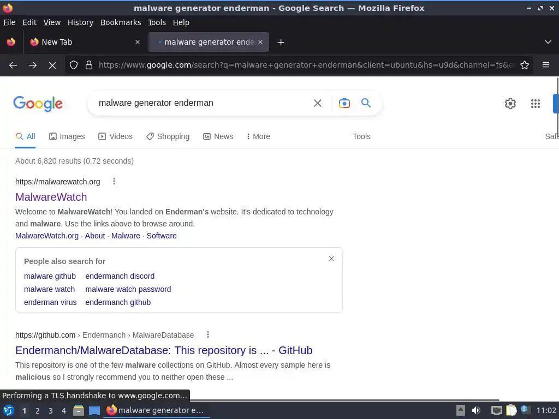Open the clipboard manager tray icon

511,410
